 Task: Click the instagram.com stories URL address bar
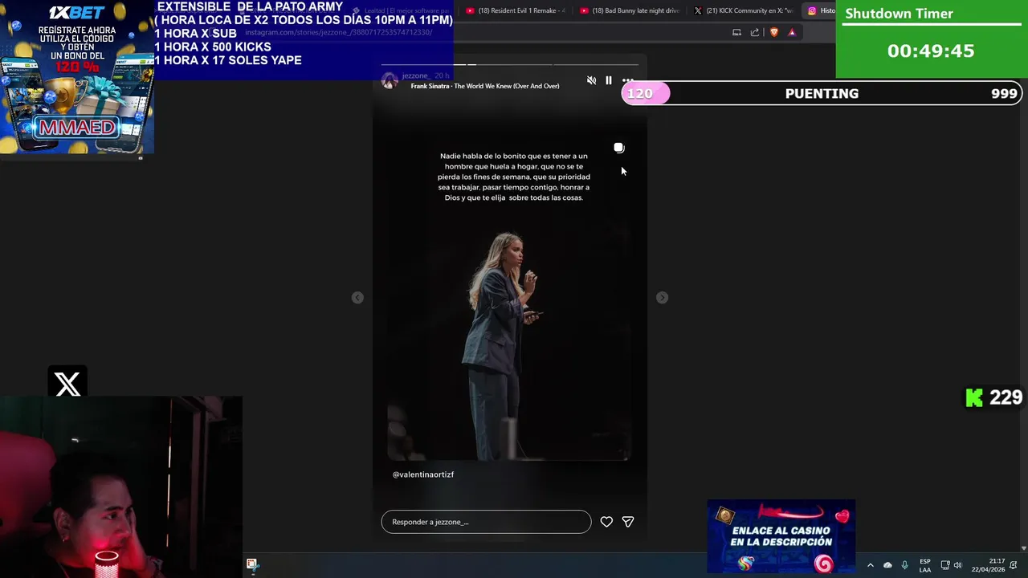[x=338, y=32]
